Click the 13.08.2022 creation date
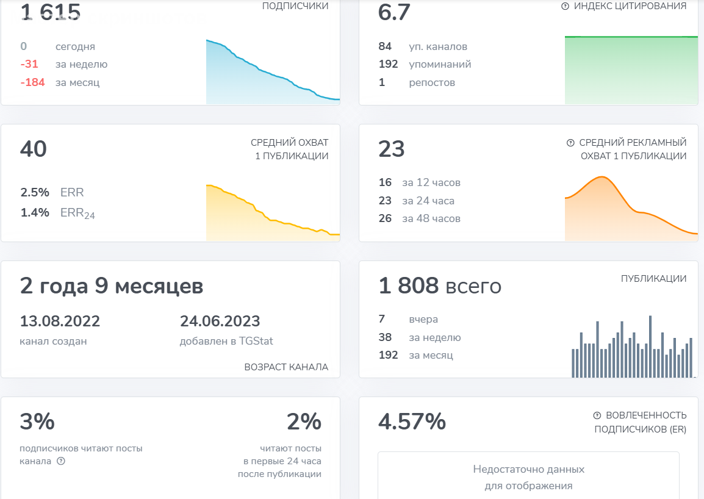Screen dimensions: 704x499 point(60,321)
